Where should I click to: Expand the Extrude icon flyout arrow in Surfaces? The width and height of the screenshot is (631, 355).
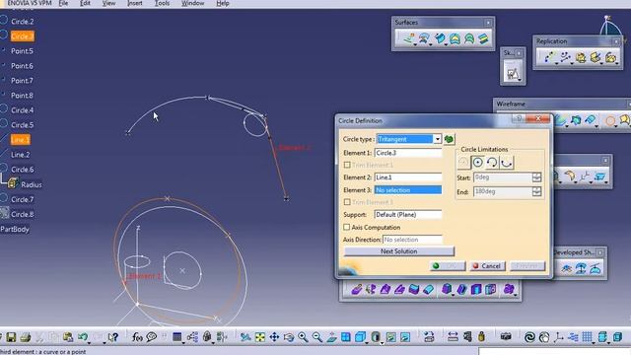[x=415, y=44]
